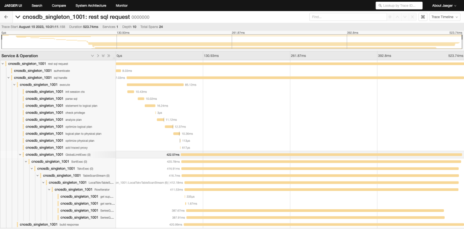Click JAEGER UI home link

13,6
